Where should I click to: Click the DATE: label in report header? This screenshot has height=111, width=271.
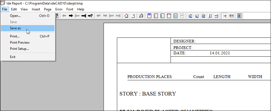180,53
